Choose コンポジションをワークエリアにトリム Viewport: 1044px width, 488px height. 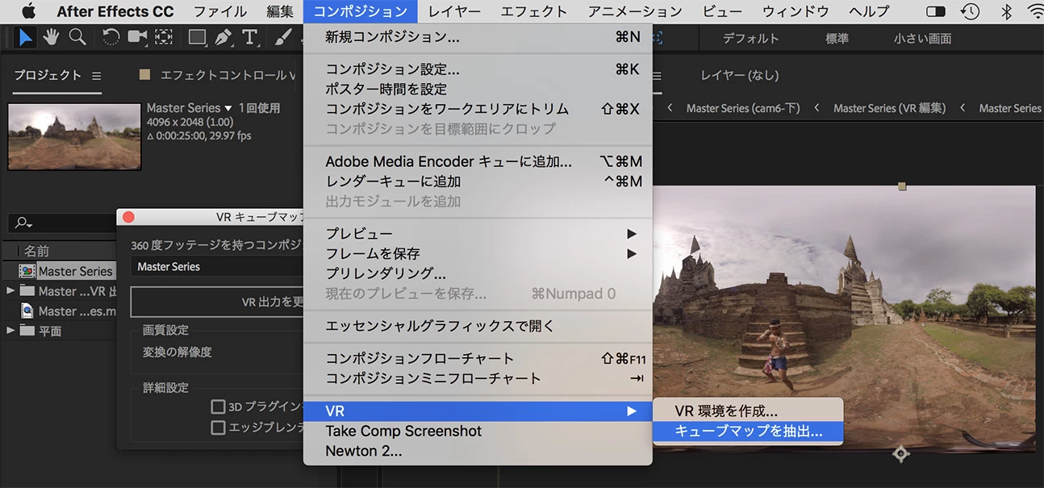(478, 109)
